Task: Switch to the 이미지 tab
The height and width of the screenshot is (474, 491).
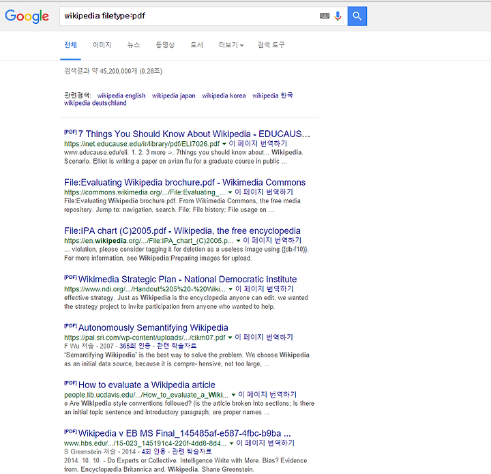Action: pyautogui.click(x=102, y=45)
